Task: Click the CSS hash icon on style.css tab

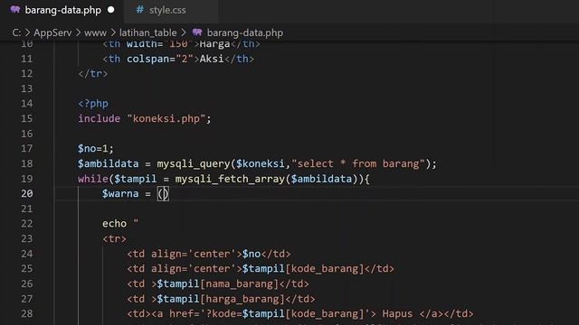Action: click(139, 10)
